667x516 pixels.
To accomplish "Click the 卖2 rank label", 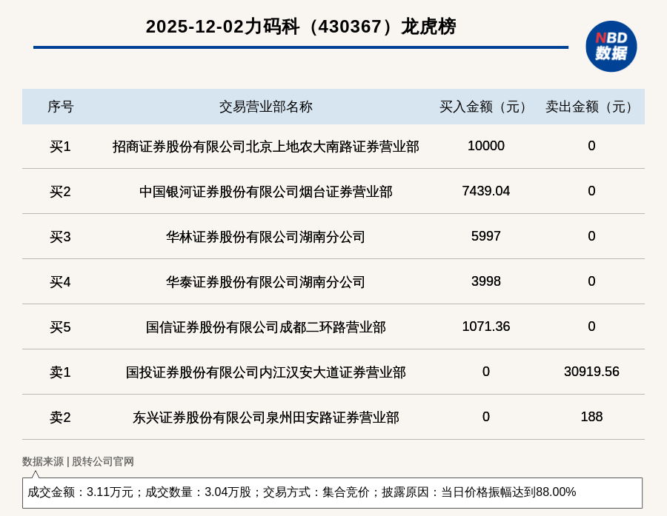I will coord(60,418).
